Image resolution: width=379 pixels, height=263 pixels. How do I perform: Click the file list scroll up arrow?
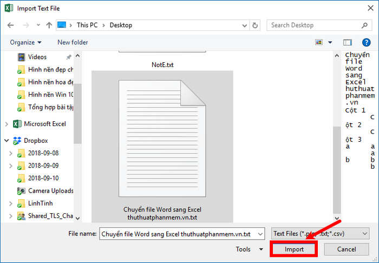click(x=337, y=56)
